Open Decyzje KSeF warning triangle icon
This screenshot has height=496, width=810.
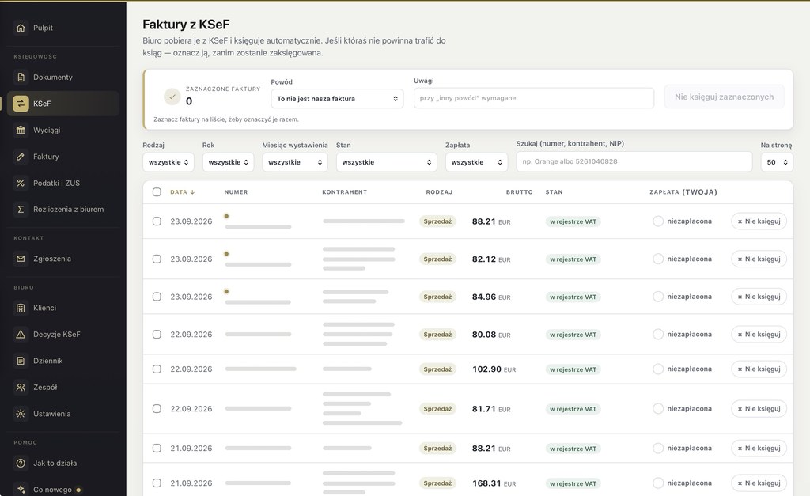coord(21,335)
